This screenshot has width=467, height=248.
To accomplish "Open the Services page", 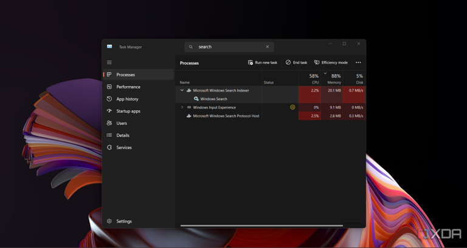I will (x=139, y=147).
